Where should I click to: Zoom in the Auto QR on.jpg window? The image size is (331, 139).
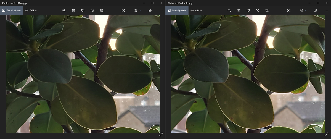[64, 11]
